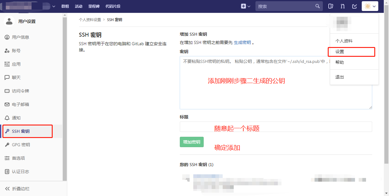Focus the 标题 title input field

pos(276,127)
